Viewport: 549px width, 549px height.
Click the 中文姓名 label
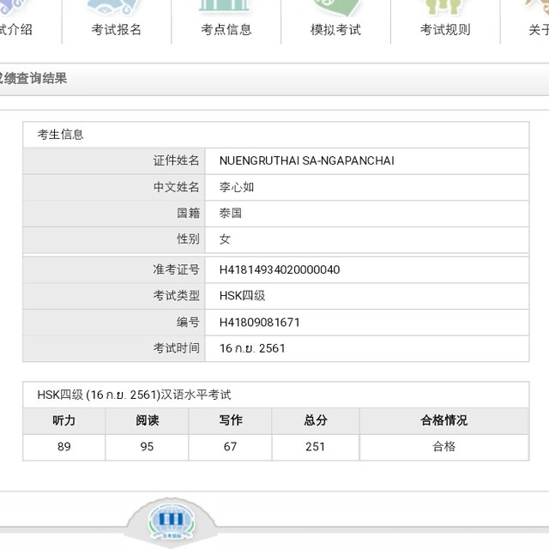point(176,187)
